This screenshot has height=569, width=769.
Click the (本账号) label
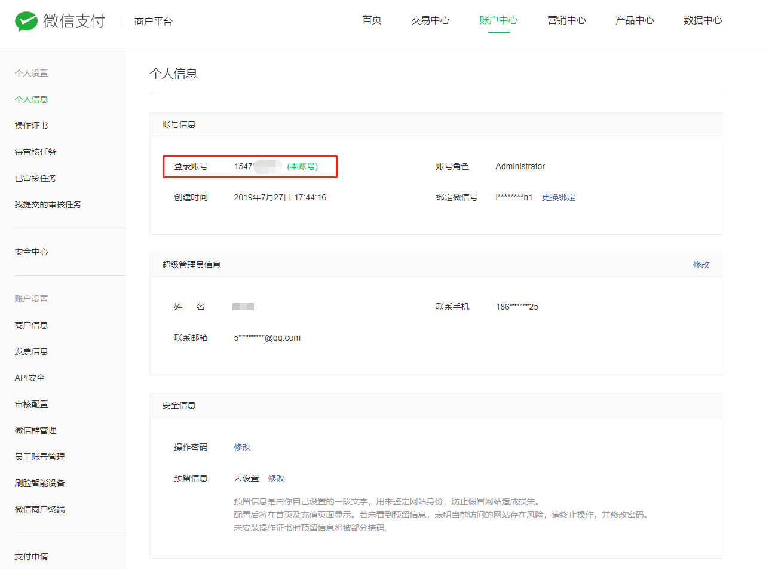point(303,166)
